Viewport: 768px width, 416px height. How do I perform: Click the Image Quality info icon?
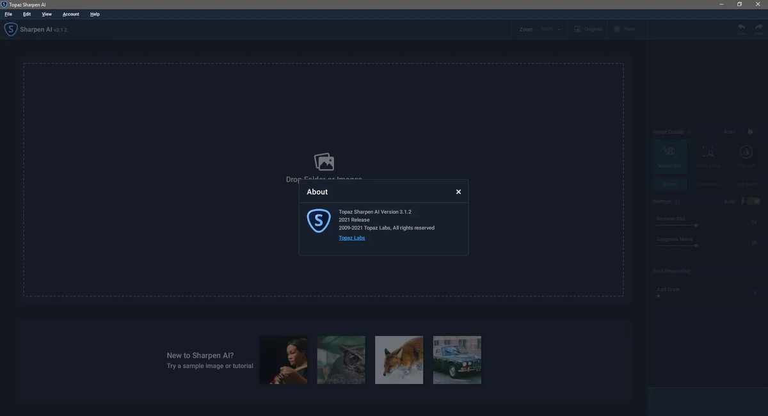(x=689, y=132)
